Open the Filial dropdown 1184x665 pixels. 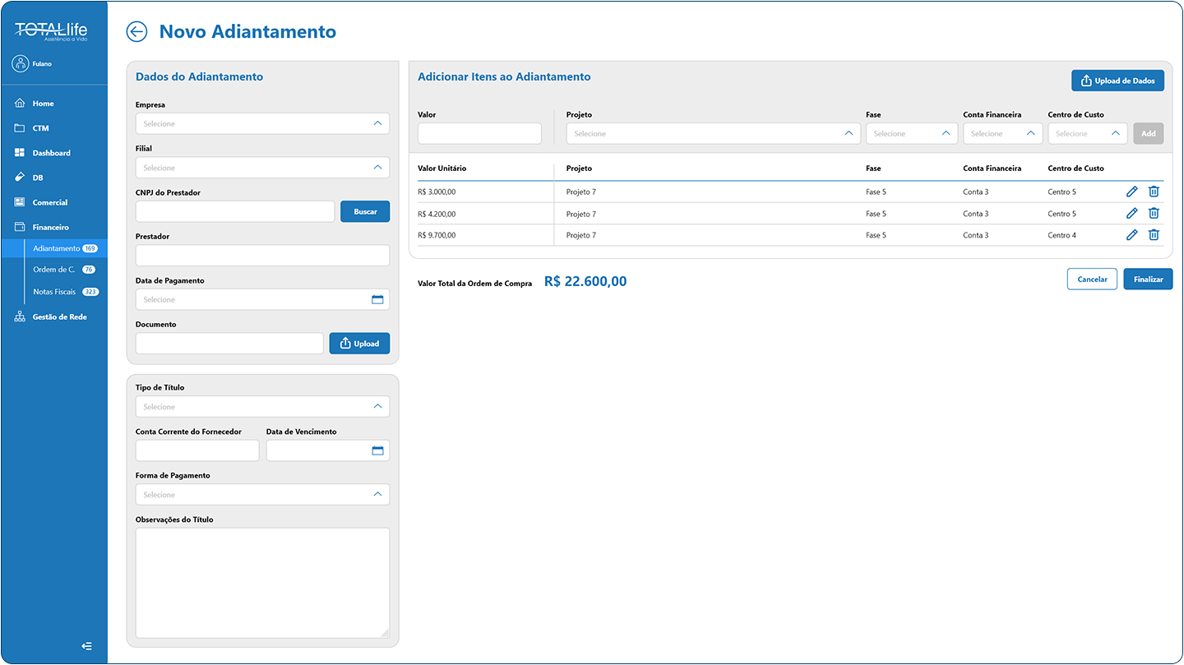pyautogui.click(x=262, y=168)
